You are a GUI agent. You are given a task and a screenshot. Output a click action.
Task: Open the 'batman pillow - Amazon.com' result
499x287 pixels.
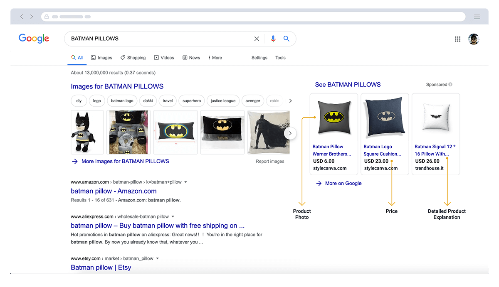114,191
